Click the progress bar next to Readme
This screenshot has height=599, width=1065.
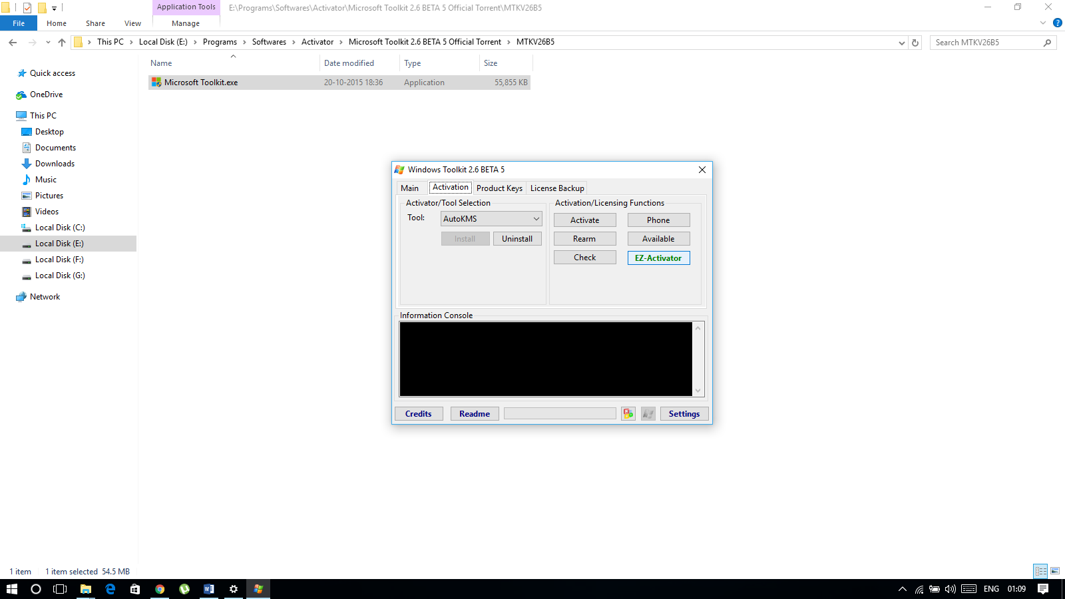pos(560,414)
